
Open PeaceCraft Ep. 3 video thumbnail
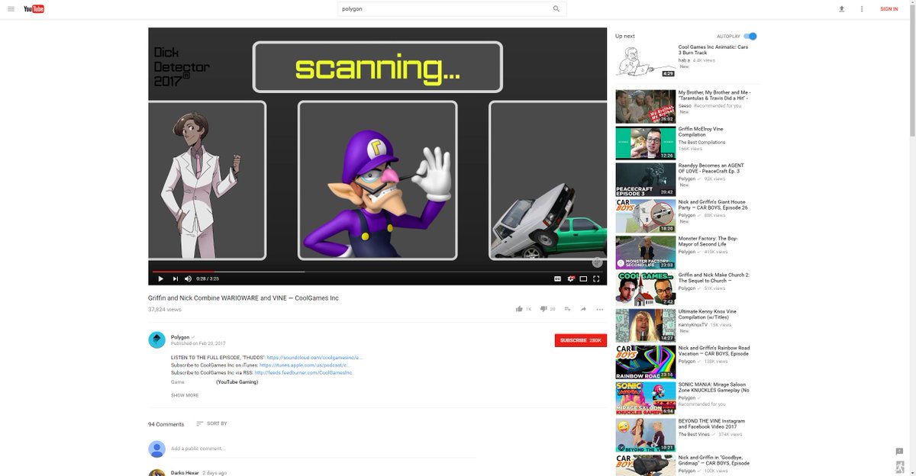click(x=646, y=179)
